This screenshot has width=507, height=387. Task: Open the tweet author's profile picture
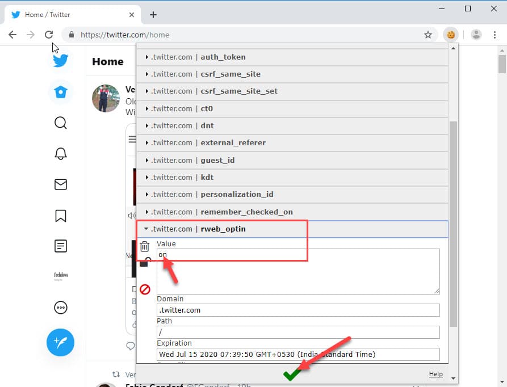tap(106, 99)
